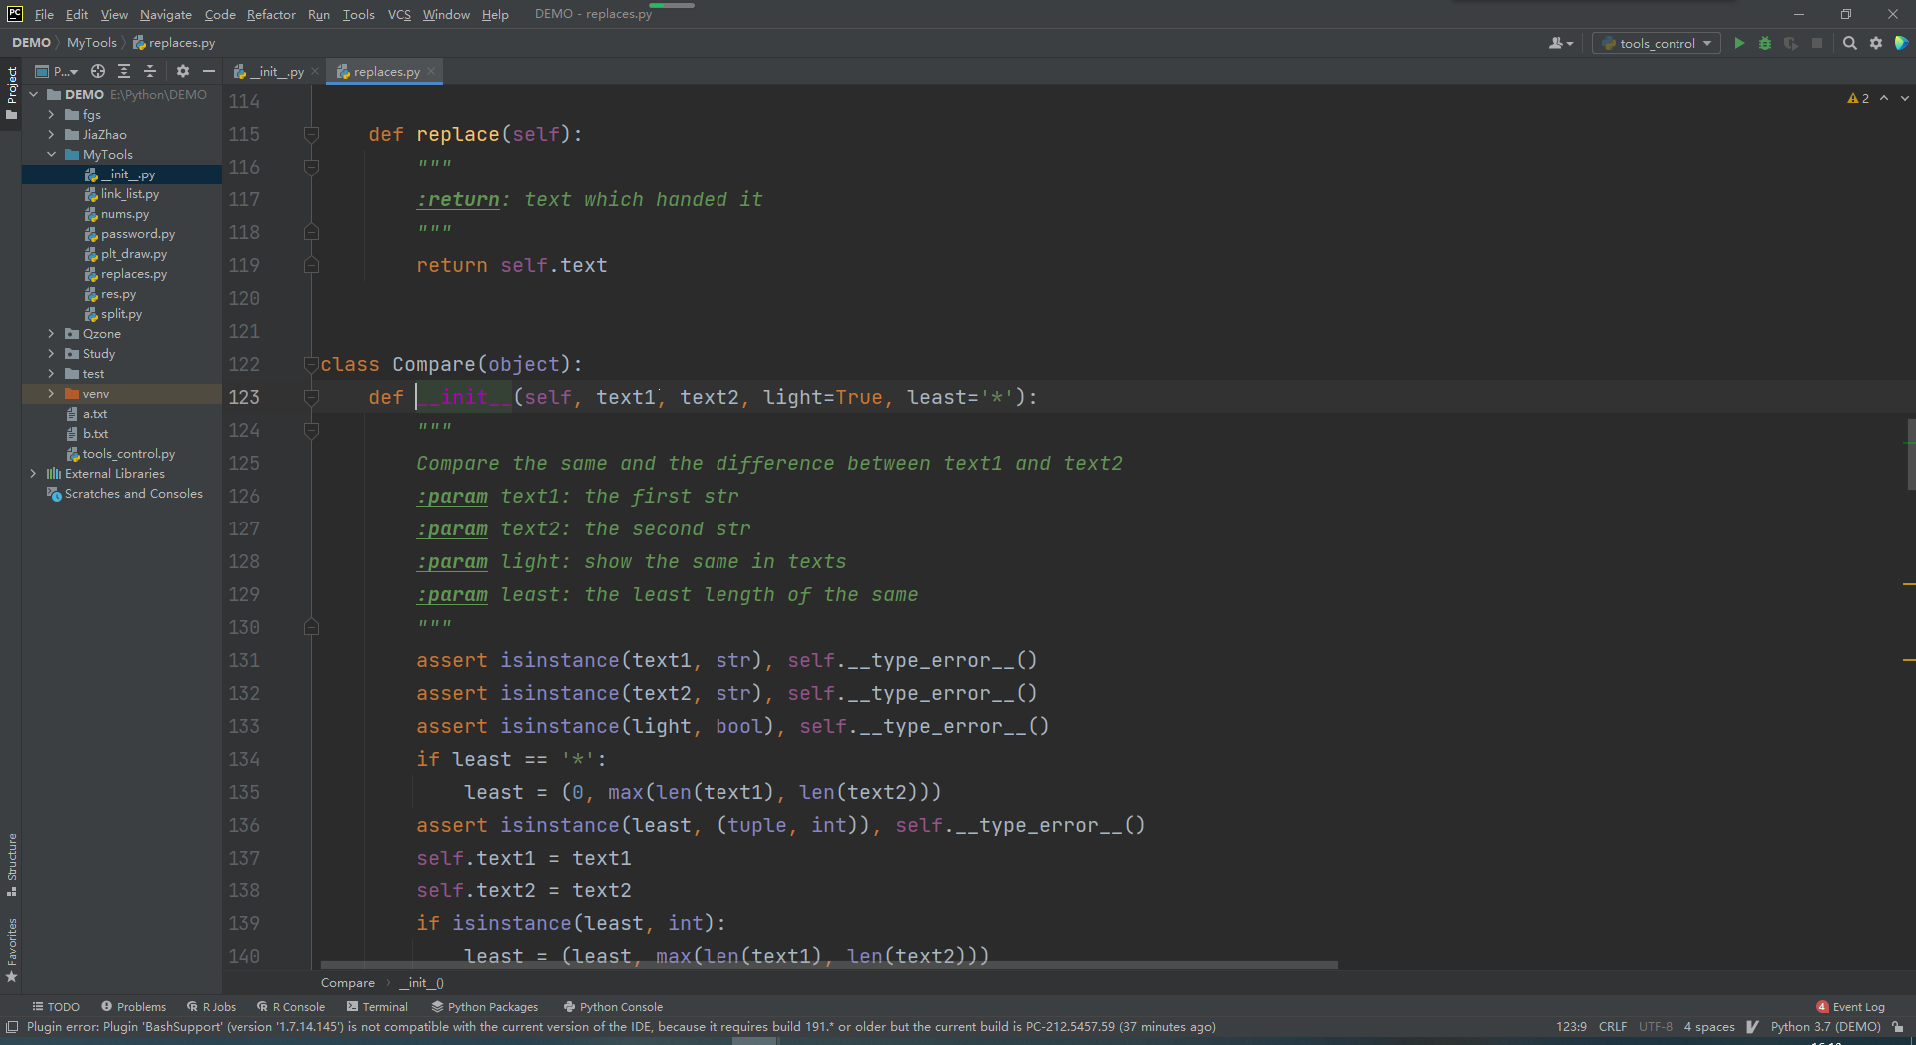Open Search Everywhere magnifier icon
Image resolution: width=1916 pixels, height=1045 pixels.
click(x=1849, y=43)
